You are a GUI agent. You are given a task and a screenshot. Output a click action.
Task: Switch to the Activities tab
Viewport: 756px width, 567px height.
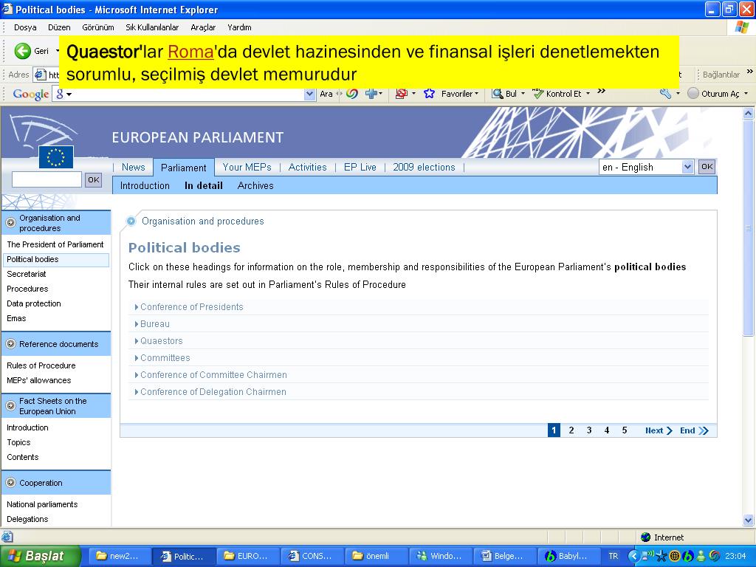[307, 167]
